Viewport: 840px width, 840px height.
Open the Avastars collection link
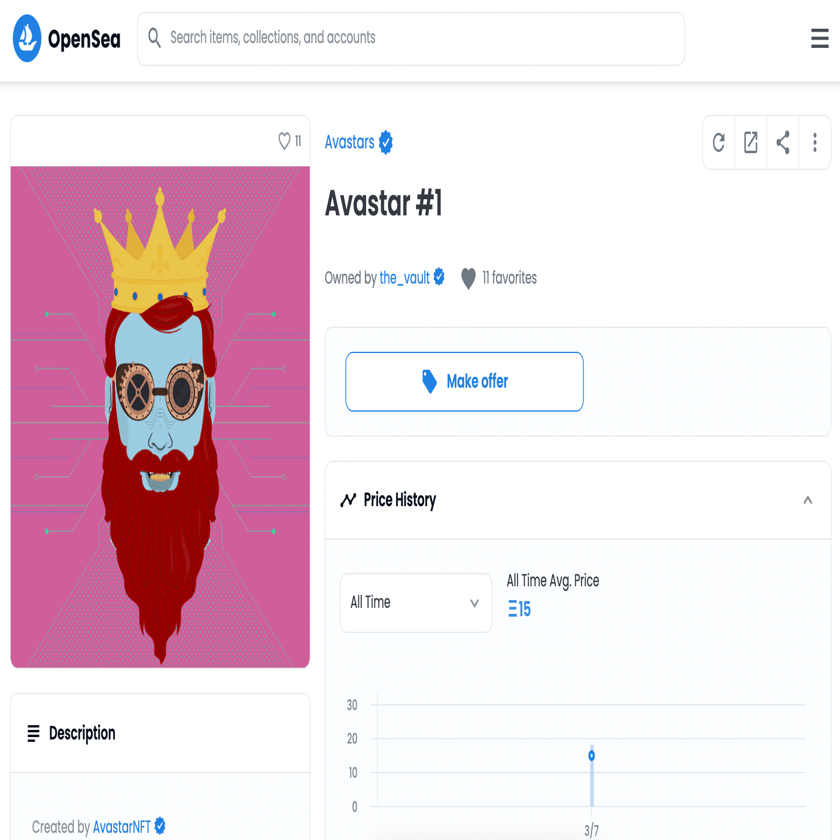(349, 142)
